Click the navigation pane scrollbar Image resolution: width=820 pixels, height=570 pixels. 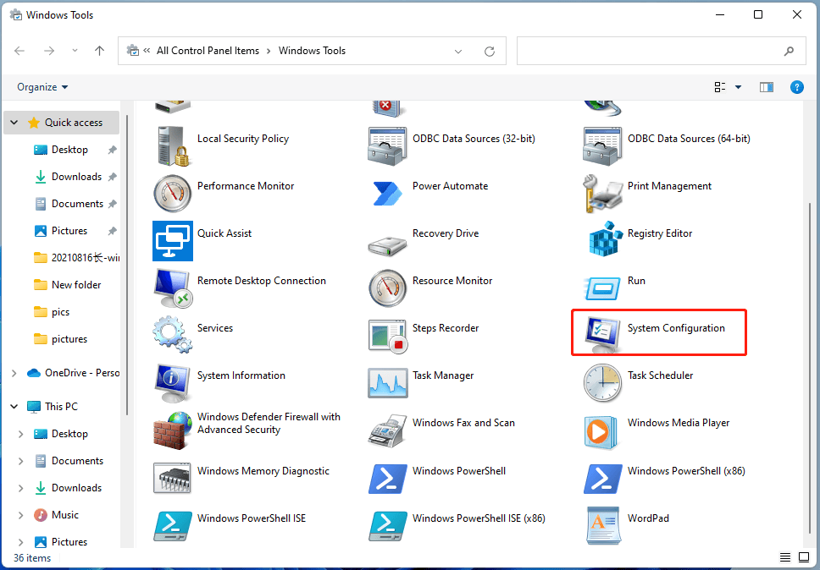tap(126, 266)
